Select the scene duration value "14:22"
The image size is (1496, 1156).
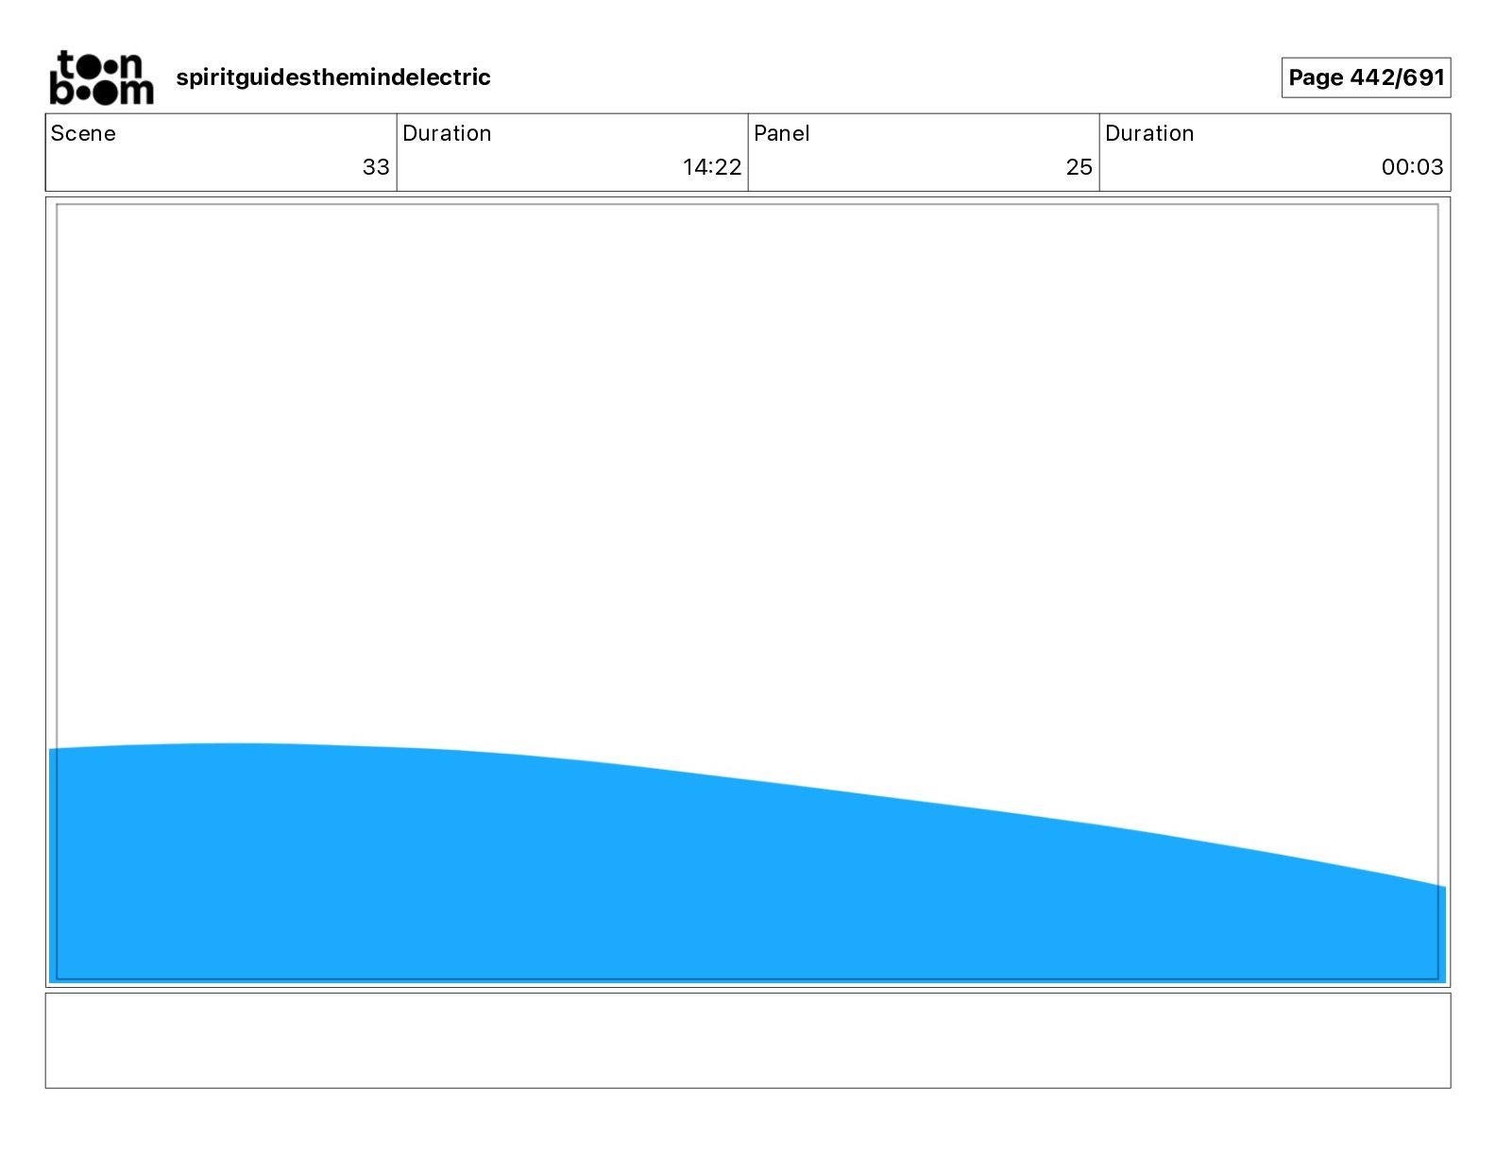tap(712, 167)
